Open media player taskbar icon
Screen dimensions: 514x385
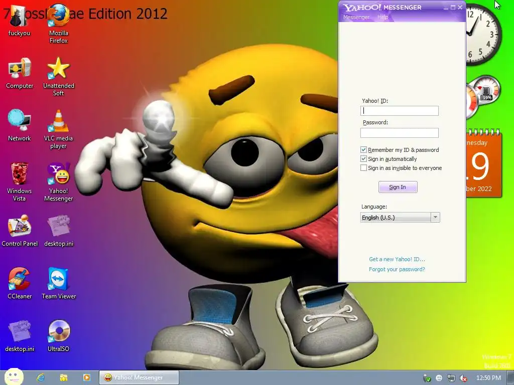[x=86, y=377]
